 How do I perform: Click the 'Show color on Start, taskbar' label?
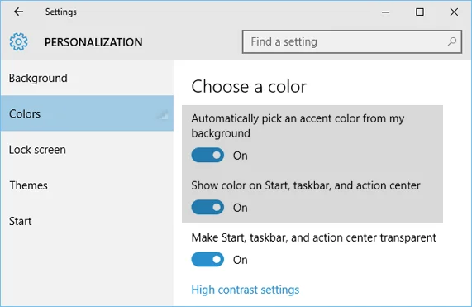point(306,185)
